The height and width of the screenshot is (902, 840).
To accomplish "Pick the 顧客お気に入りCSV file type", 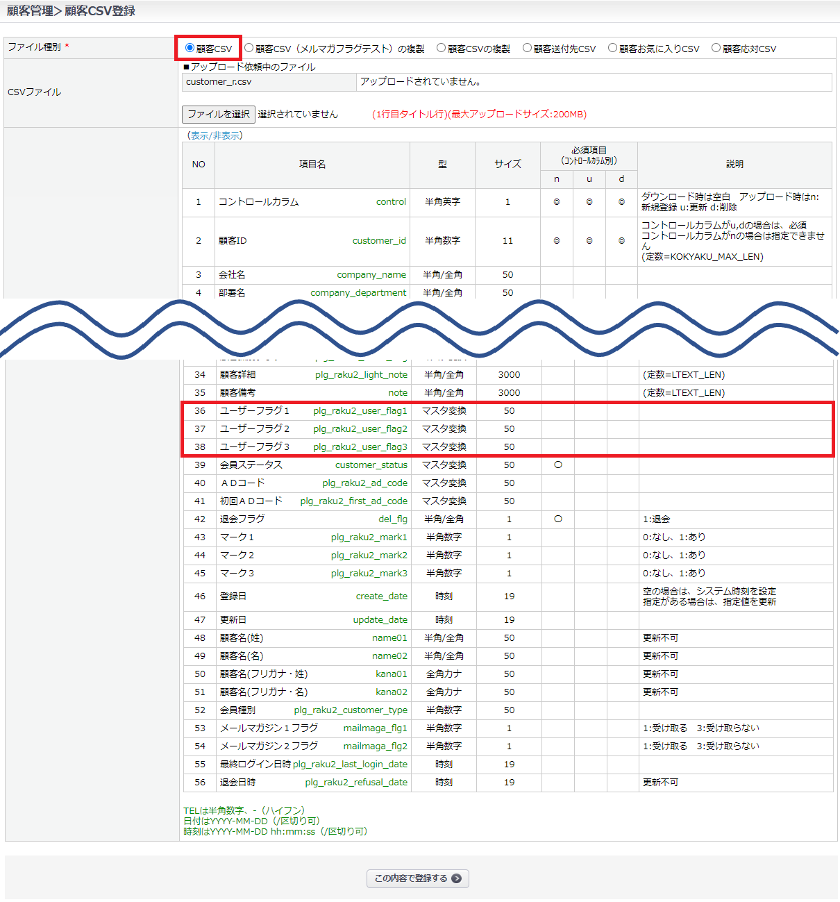I will click(612, 48).
